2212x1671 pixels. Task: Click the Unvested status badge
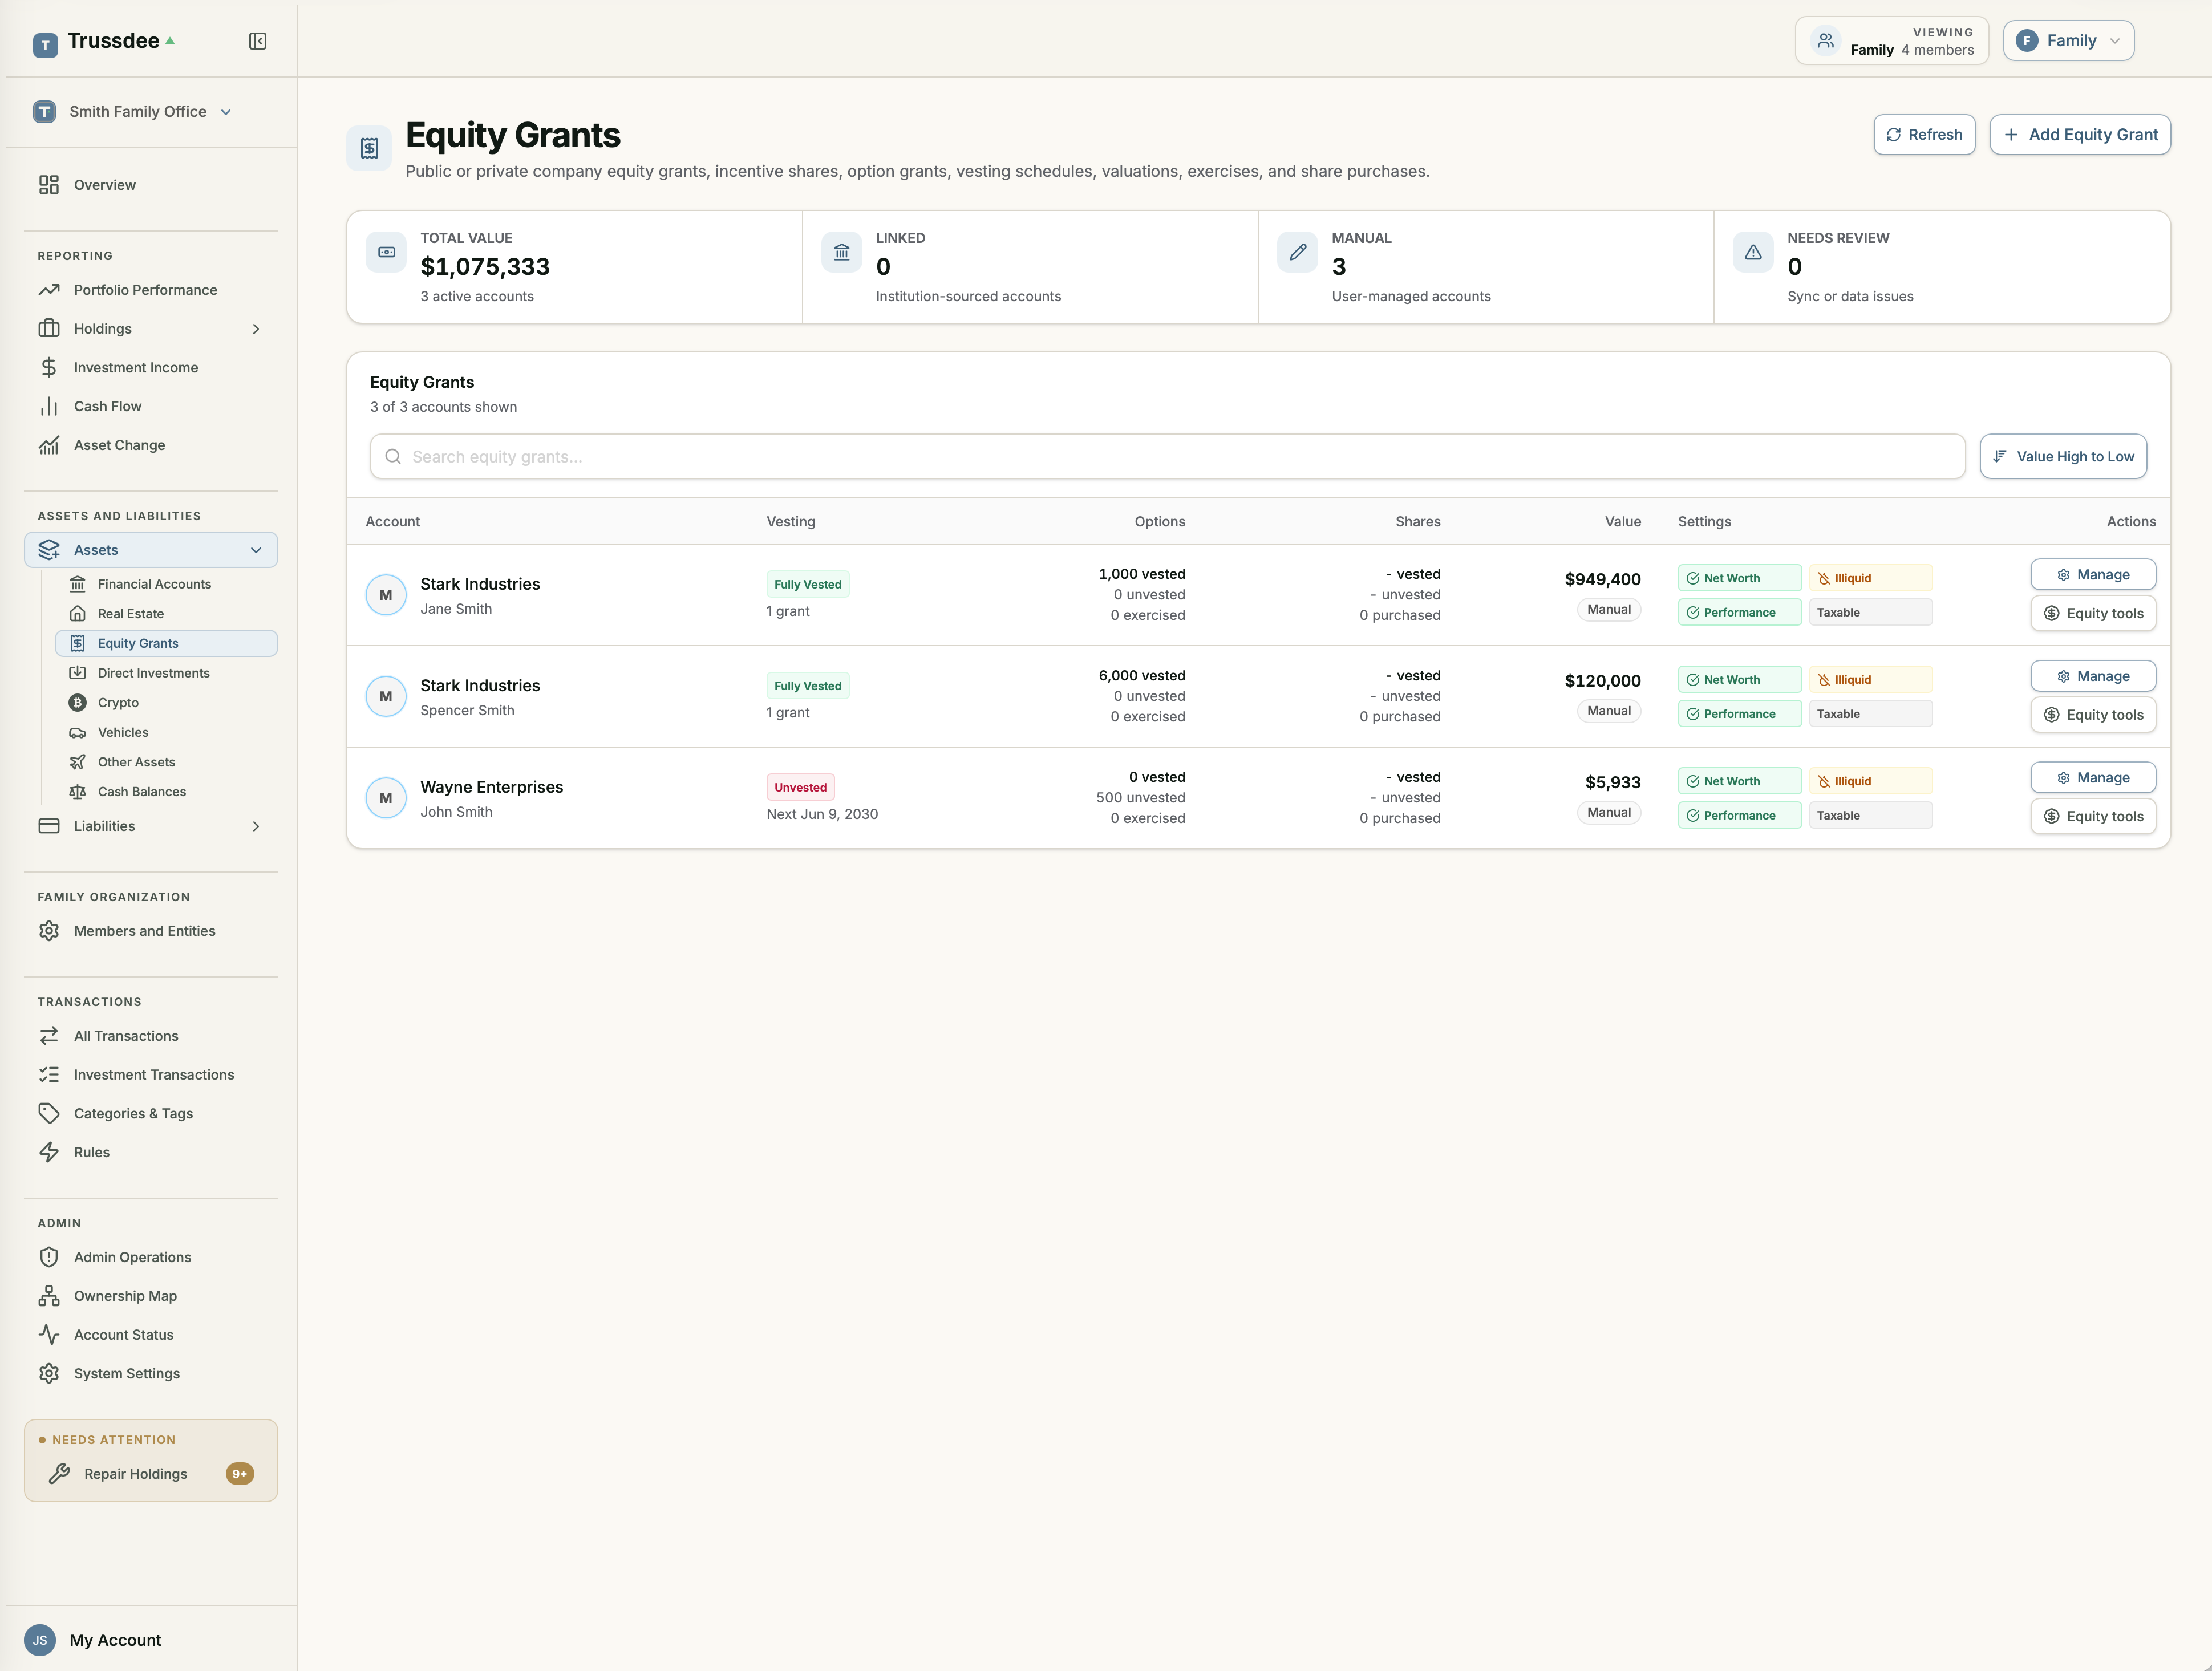[800, 787]
